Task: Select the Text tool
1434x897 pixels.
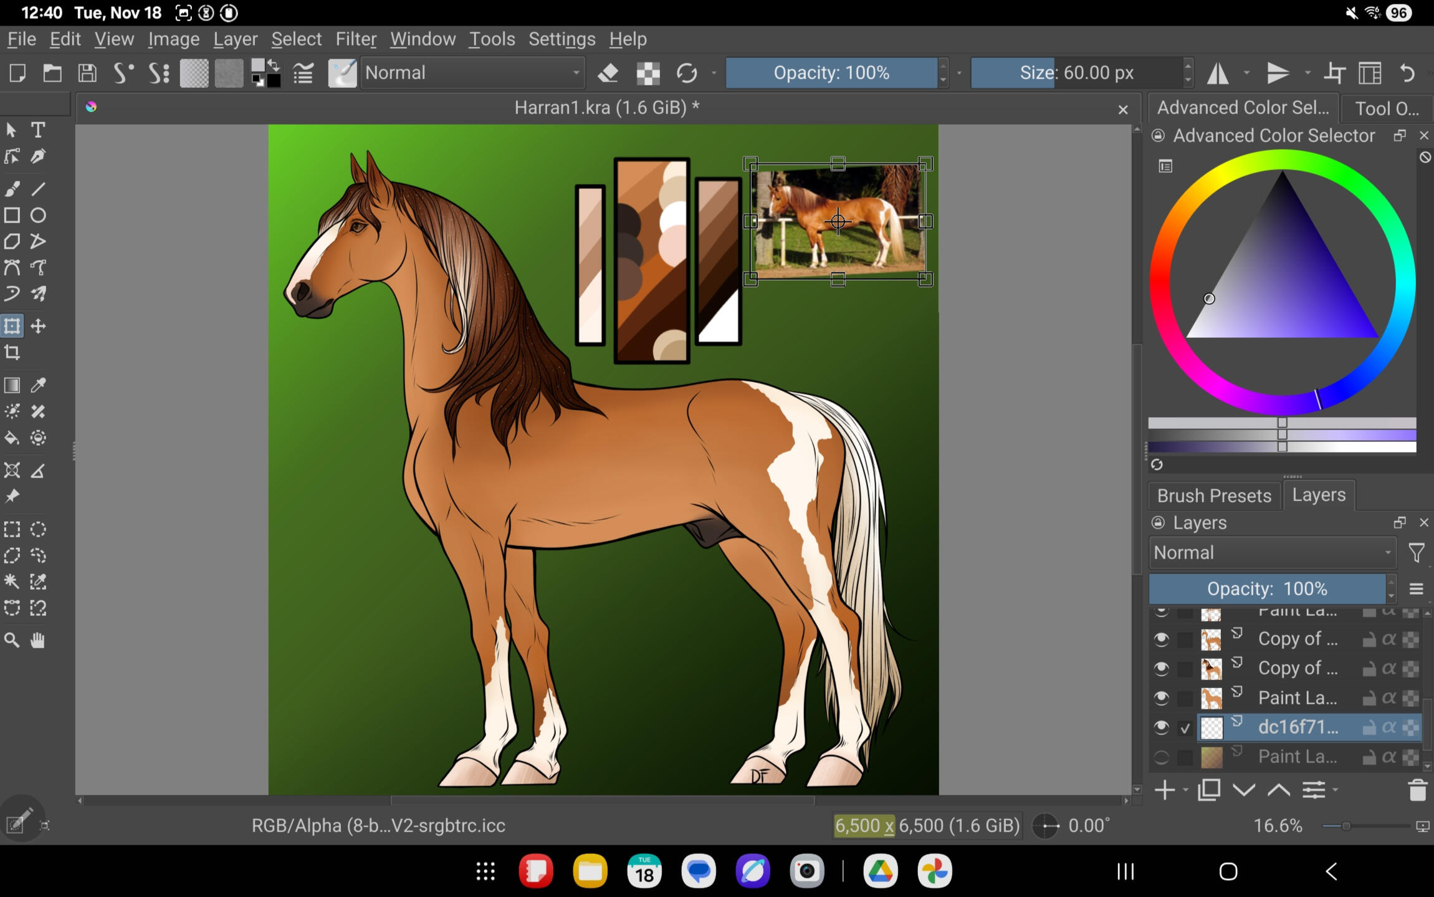Action: tap(38, 130)
